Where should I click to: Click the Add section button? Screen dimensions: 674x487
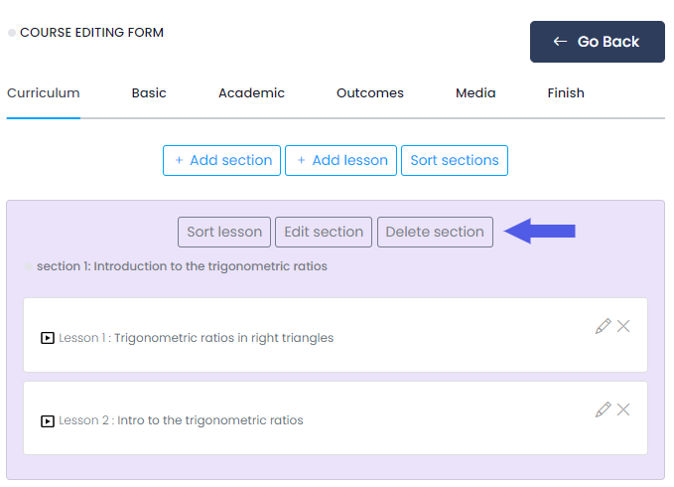click(222, 161)
